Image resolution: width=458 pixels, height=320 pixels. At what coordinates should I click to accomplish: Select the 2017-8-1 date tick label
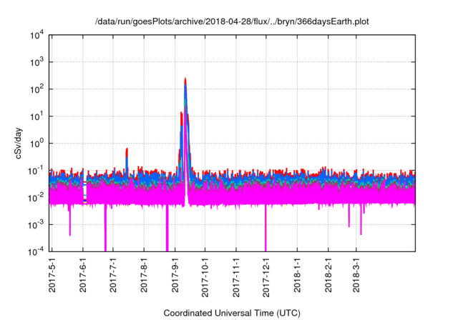(x=144, y=275)
